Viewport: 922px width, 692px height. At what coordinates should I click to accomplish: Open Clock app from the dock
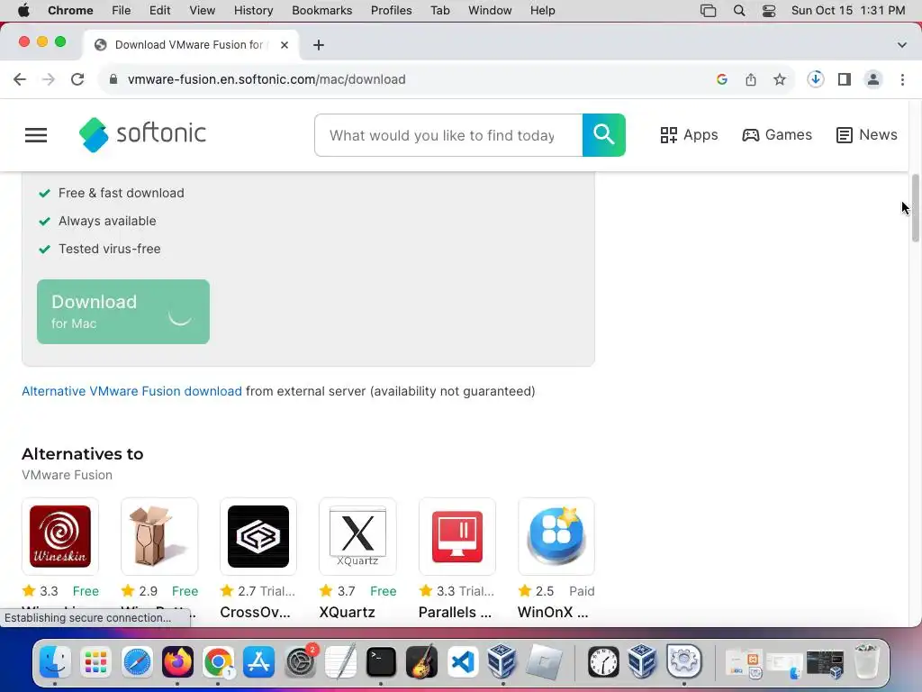(x=603, y=661)
